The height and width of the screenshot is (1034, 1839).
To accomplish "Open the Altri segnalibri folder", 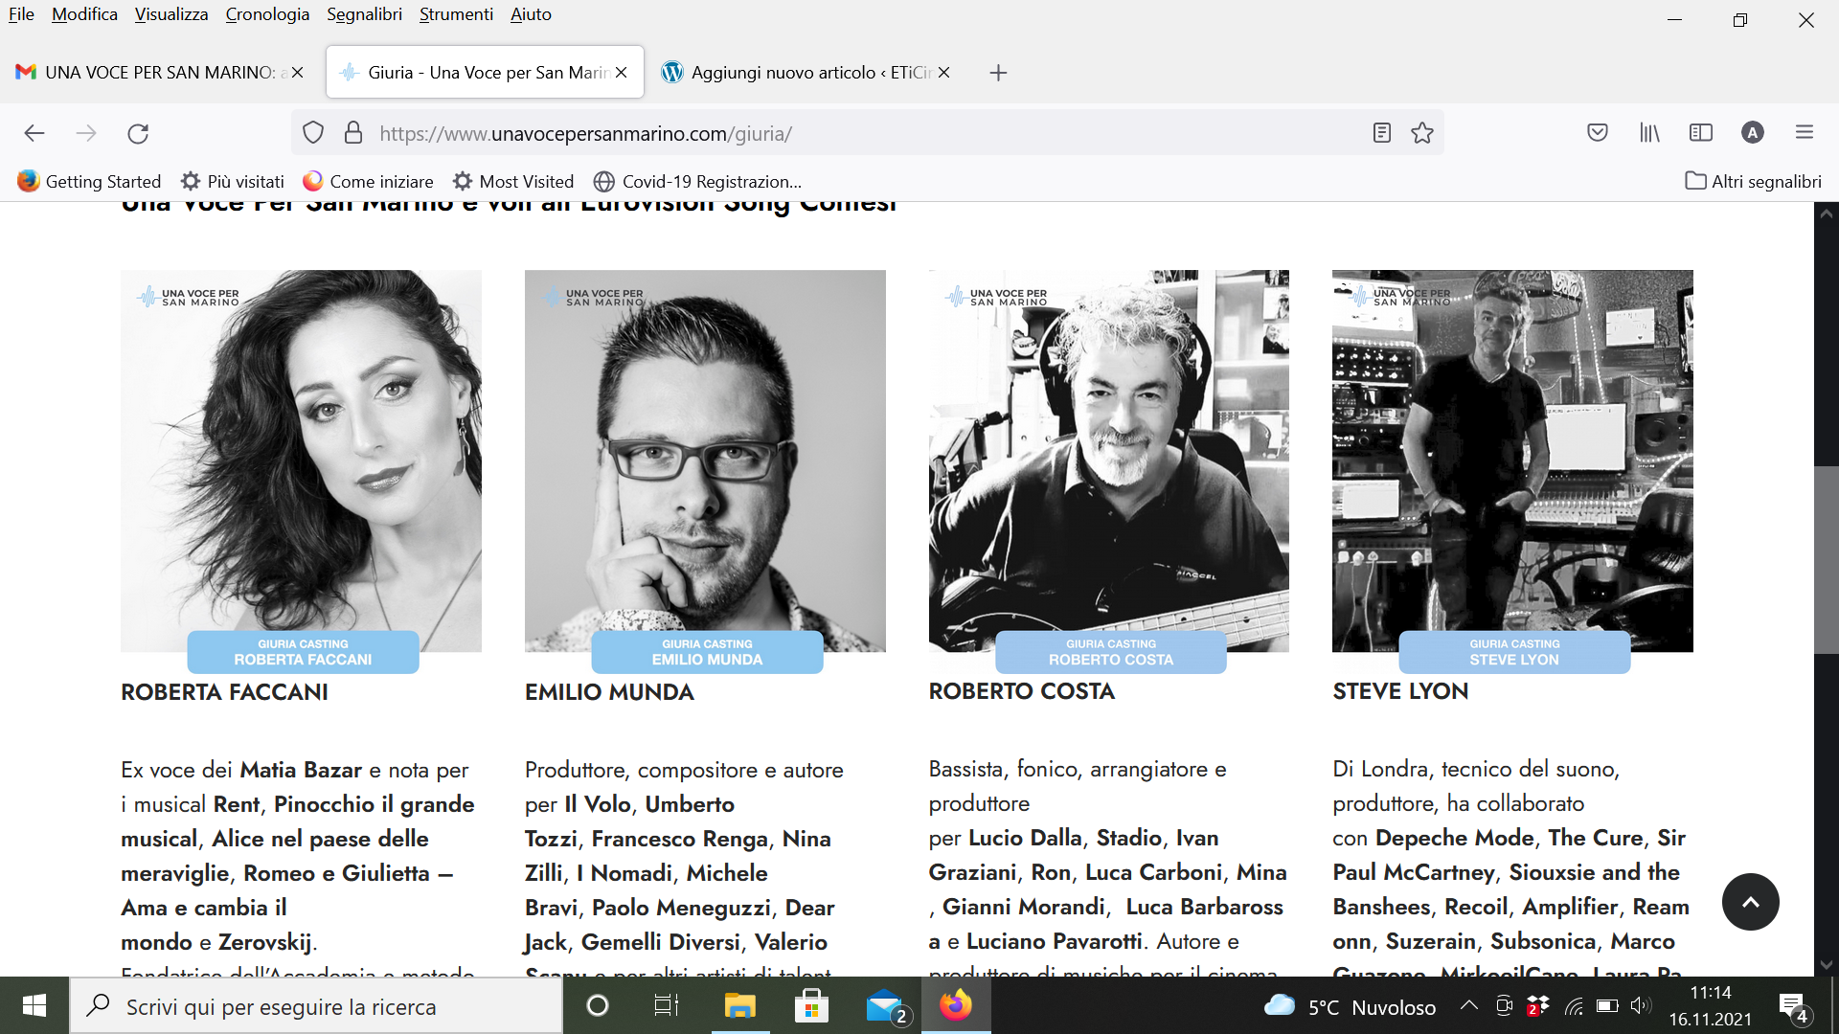I will (x=1753, y=181).
